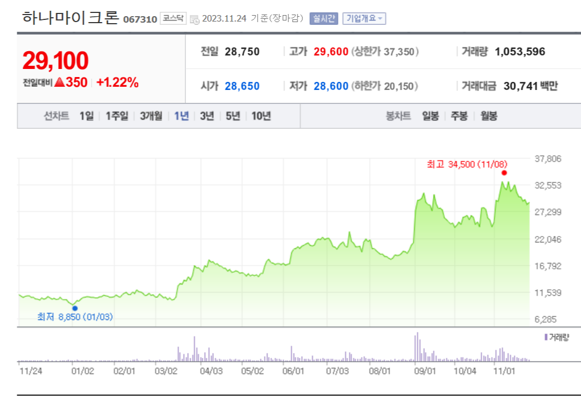
Task: Click the stock code 067310
Action: (140, 19)
